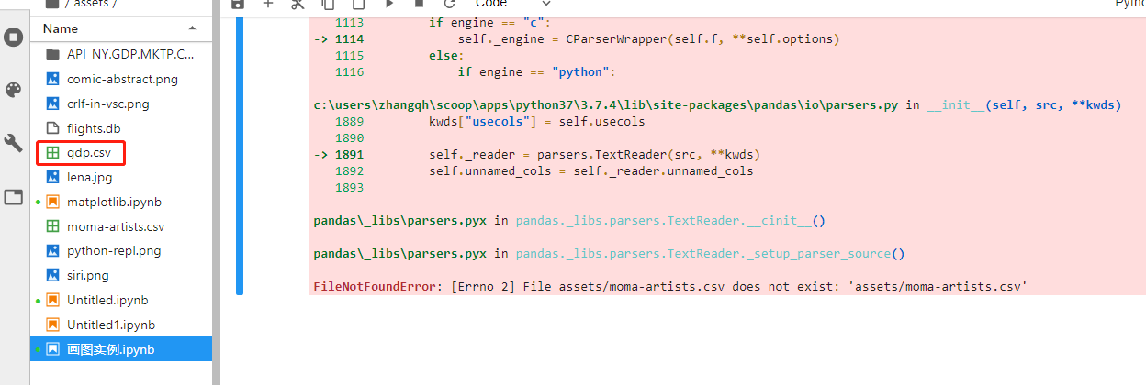The image size is (1146, 385).
Task: Open the API_NY.GDP.MKTP.C... folder
Action: pyautogui.click(x=121, y=54)
